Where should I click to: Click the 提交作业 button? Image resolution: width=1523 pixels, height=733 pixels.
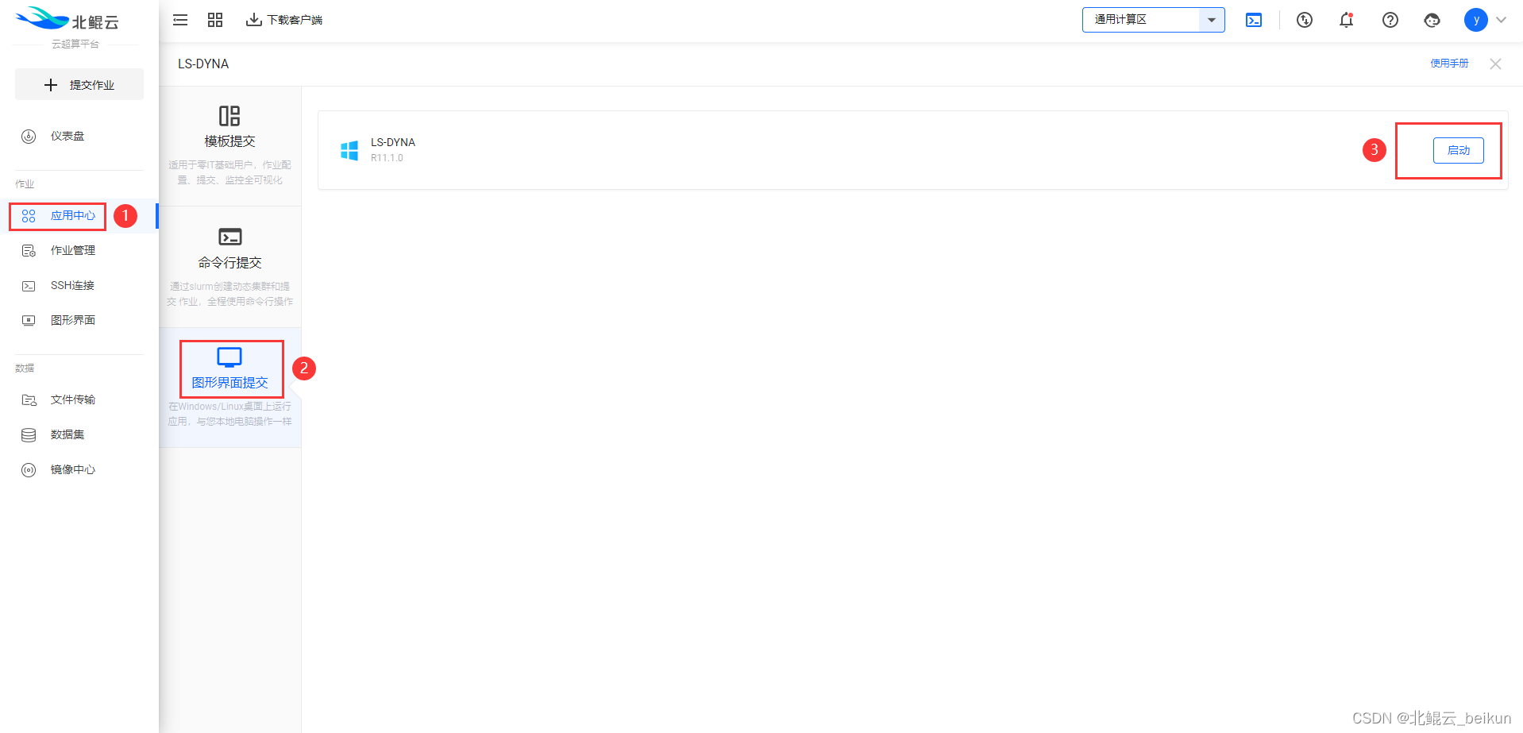tap(79, 84)
